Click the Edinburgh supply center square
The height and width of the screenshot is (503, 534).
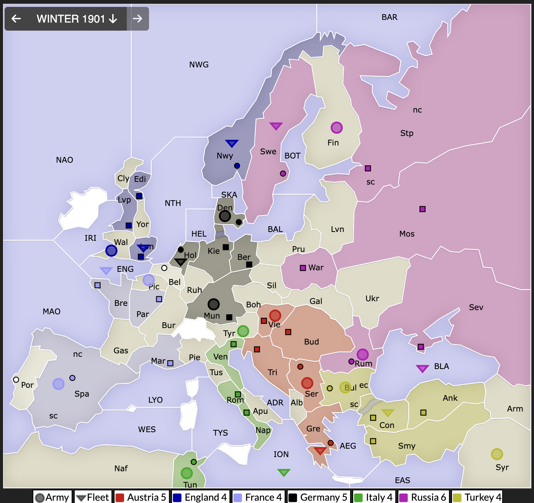click(139, 196)
